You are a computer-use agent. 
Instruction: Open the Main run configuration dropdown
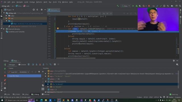[126, 6]
